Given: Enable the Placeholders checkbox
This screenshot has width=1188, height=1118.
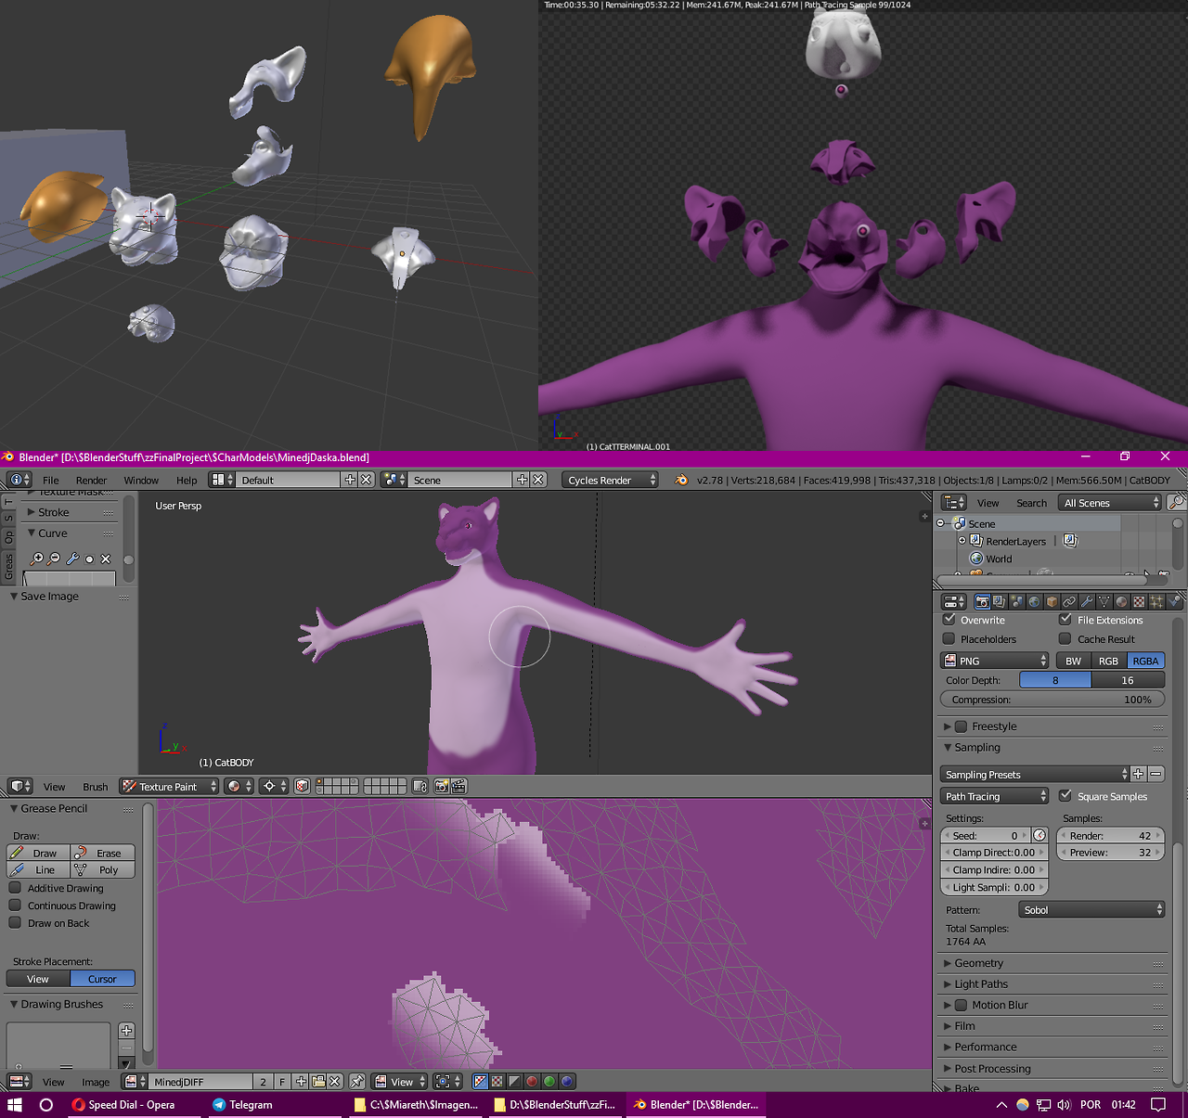Looking at the screenshot, I should pyautogui.click(x=949, y=638).
